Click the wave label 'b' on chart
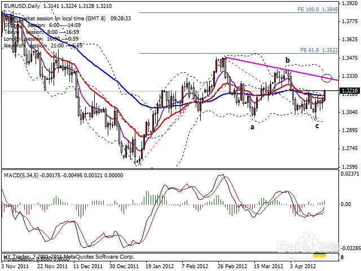The height and width of the screenshot is (271, 361). pyautogui.click(x=288, y=60)
